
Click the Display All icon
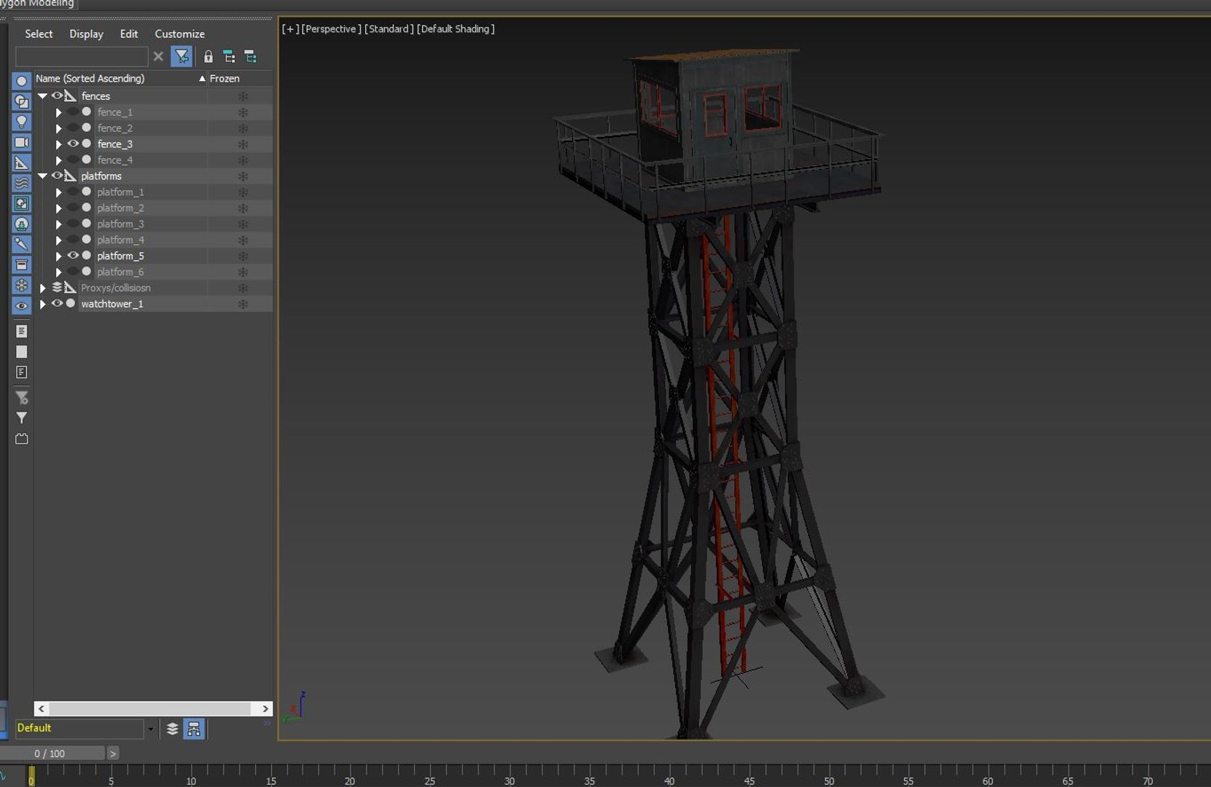pos(21,332)
